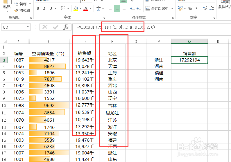Click cell with 重庆
This screenshot has width=231, height=162.
[x=112, y=79]
